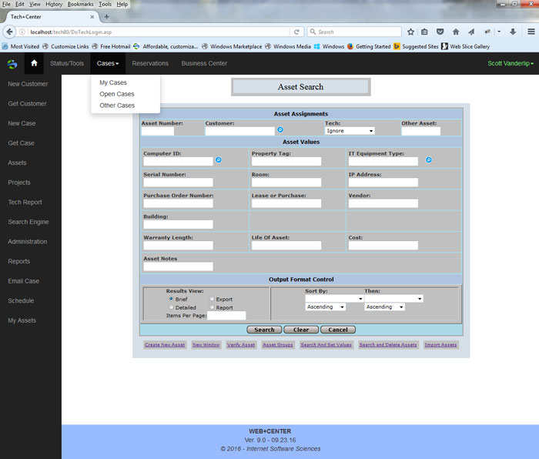Click New Customer in sidebar
Image resolution: width=539 pixels, height=459 pixels.
[x=28, y=84]
